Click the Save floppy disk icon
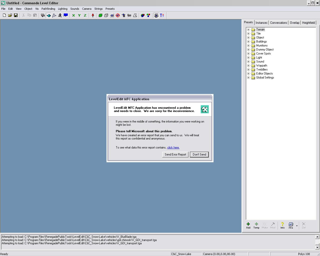The width and height of the screenshot is (320, 256). click(16, 15)
